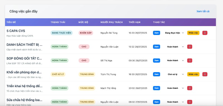This screenshot has height=106, width=223.
Task: Delete the SOP ĐÓNG GÓI task
Action: (190, 60)
